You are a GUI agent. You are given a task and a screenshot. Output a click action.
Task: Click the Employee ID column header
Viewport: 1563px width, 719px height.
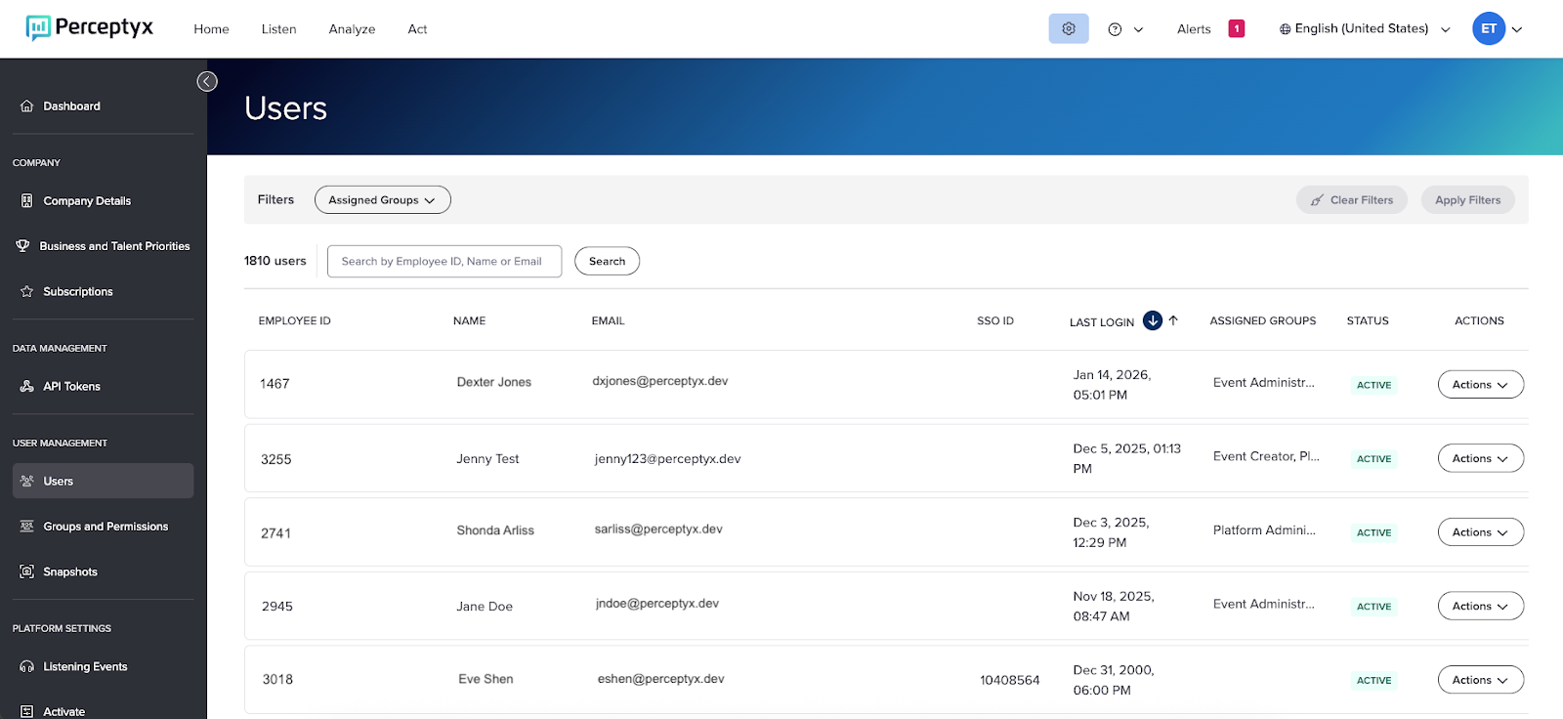tap(294, 320)
